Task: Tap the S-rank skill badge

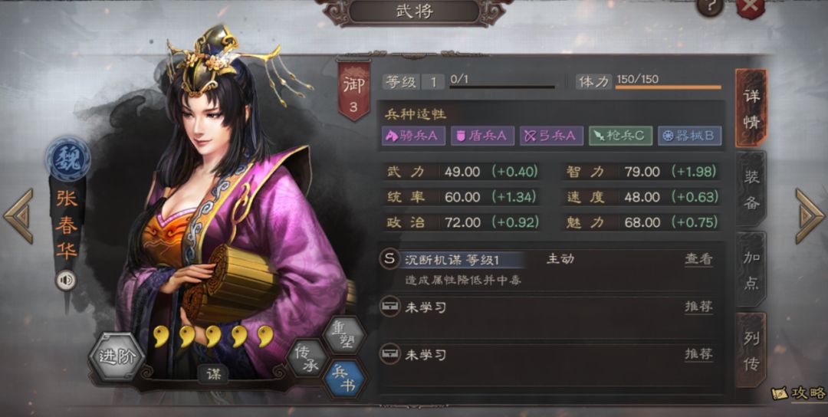Action: (x=389, y=259)
